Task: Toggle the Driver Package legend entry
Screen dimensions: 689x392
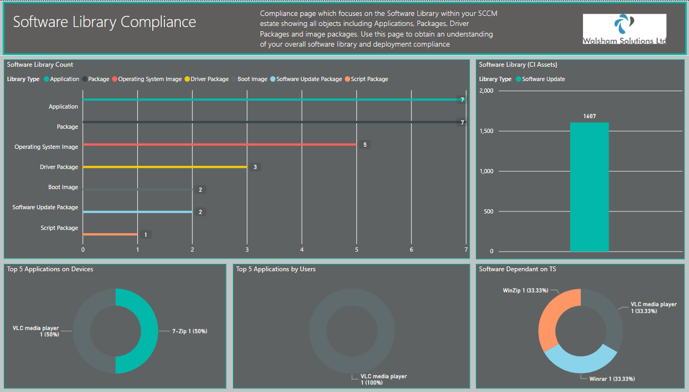Action: click(x=206, y=79)
